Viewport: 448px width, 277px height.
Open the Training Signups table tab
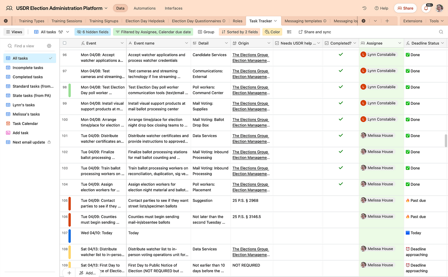tap(104, 21)
